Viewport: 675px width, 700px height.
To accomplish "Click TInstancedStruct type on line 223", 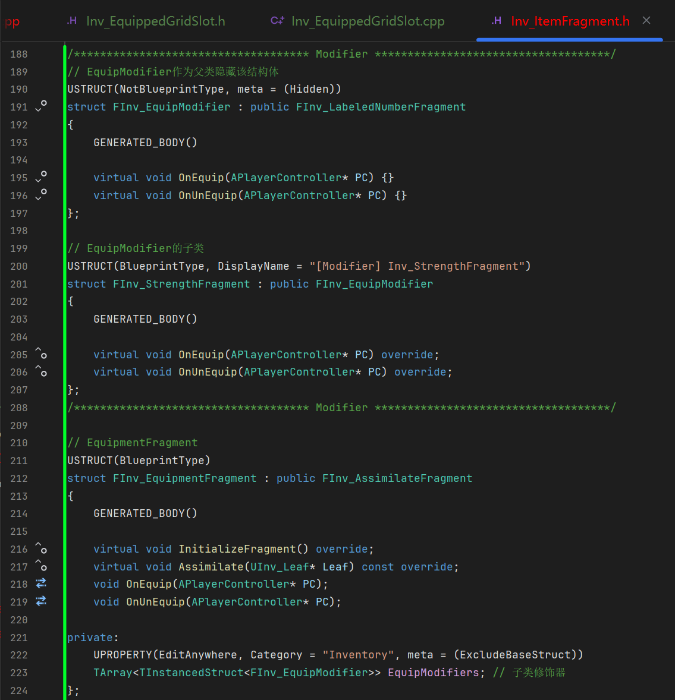I will [191, 672].
